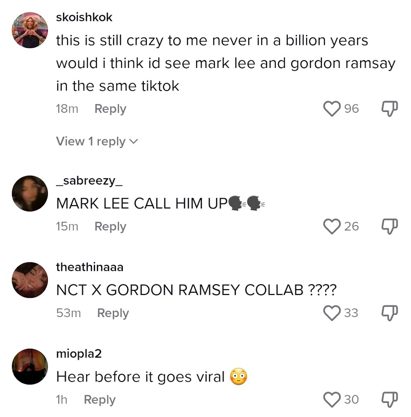Heart theathinaaa's NCT X GORDON comment
Viewport: 411px width, 417px height.
(x=332, y=313)
